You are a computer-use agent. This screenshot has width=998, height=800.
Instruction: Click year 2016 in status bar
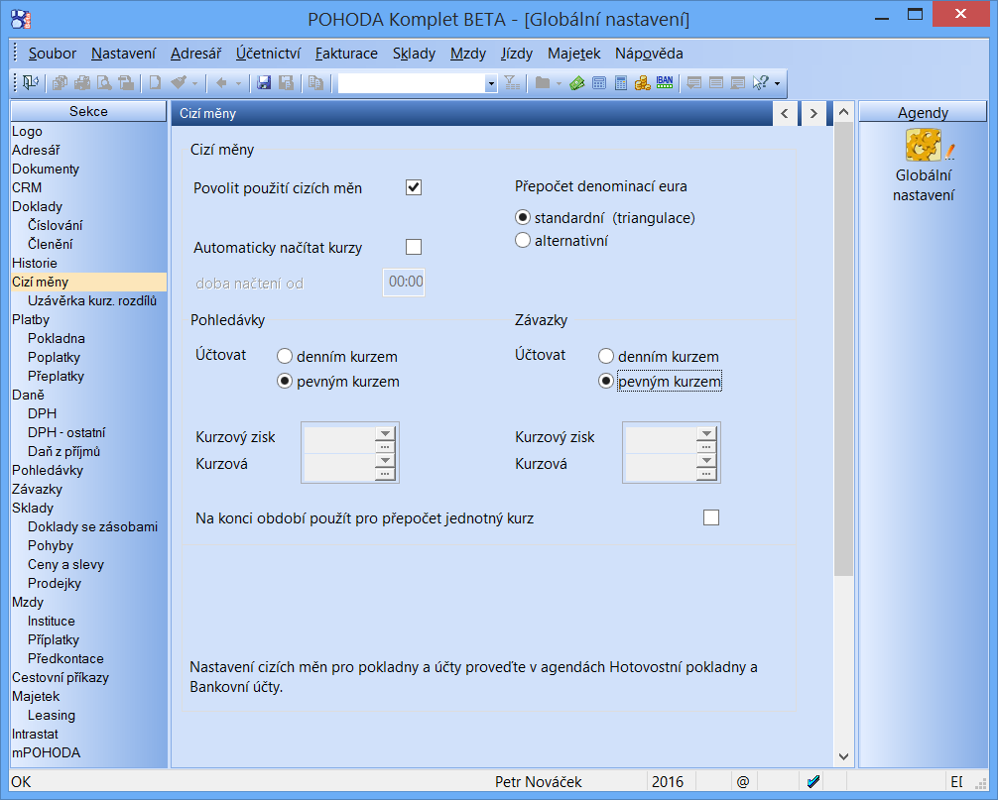[667, 781]
